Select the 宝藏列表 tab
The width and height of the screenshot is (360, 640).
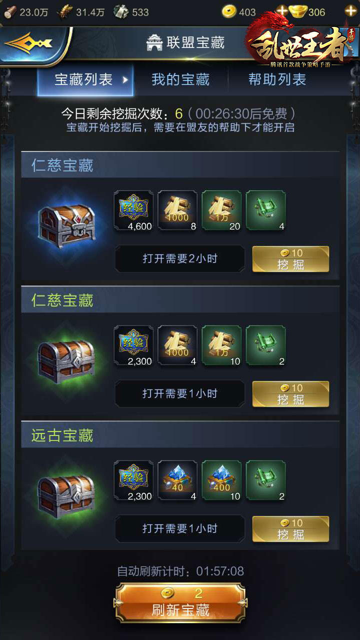85,79
